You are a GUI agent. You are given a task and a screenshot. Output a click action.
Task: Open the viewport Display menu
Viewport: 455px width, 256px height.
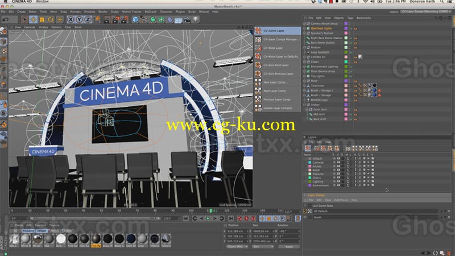(43, 27)
